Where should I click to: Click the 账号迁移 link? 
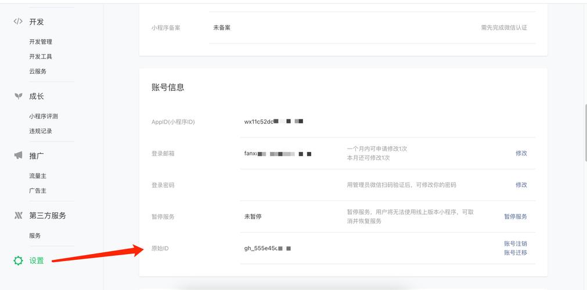click(515, 253)
